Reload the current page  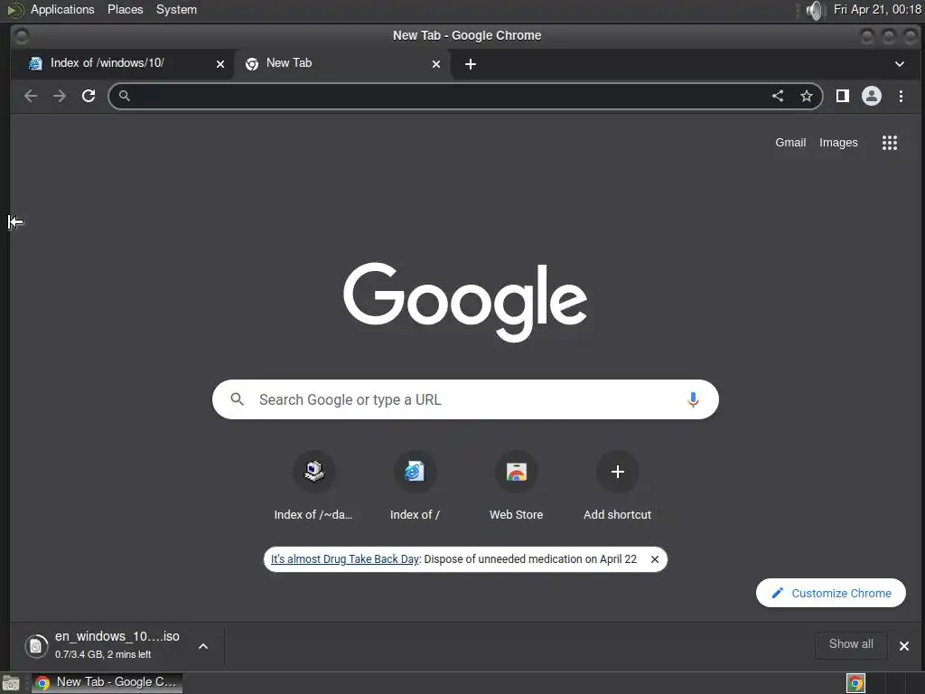coord(89,96)
